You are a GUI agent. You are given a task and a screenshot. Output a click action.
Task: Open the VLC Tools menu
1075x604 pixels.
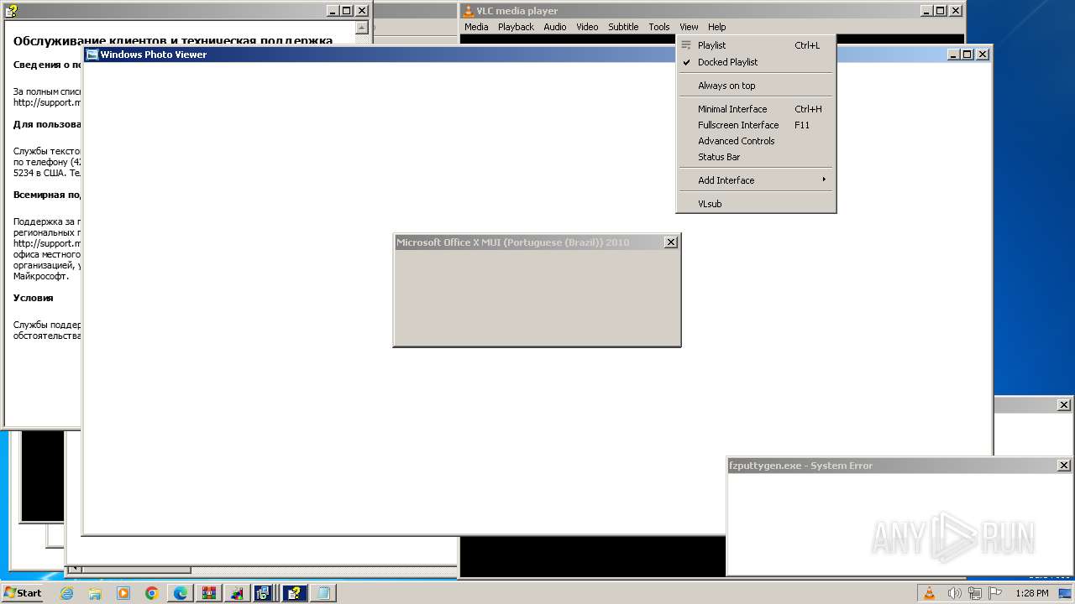[x=659, y=27]
